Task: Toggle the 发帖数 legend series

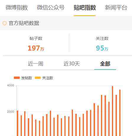Action: (23, 78)
